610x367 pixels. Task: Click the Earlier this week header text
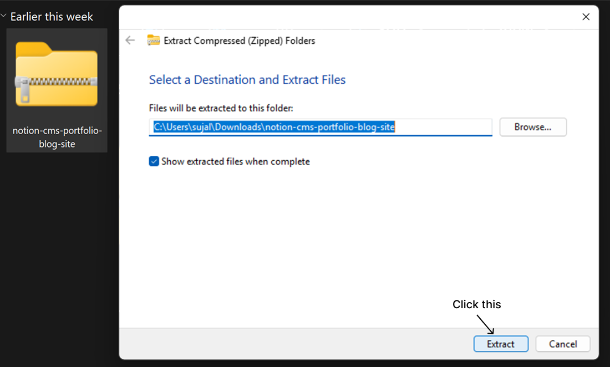coord(52,17)
